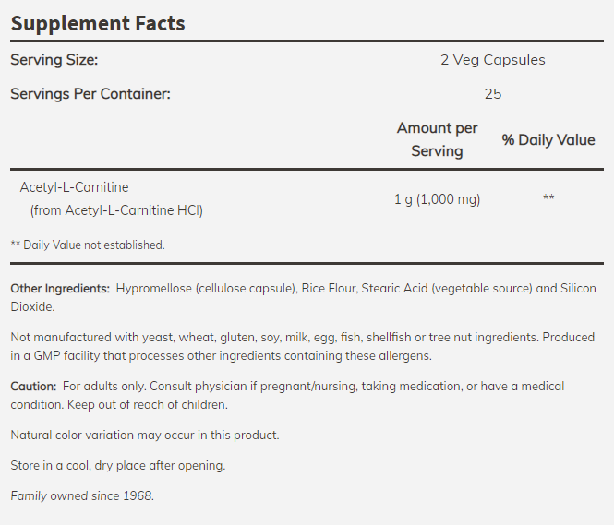Click the Daily Value not established footnote
This screenshot has height=525, width=614.
(x=88, y=245)
